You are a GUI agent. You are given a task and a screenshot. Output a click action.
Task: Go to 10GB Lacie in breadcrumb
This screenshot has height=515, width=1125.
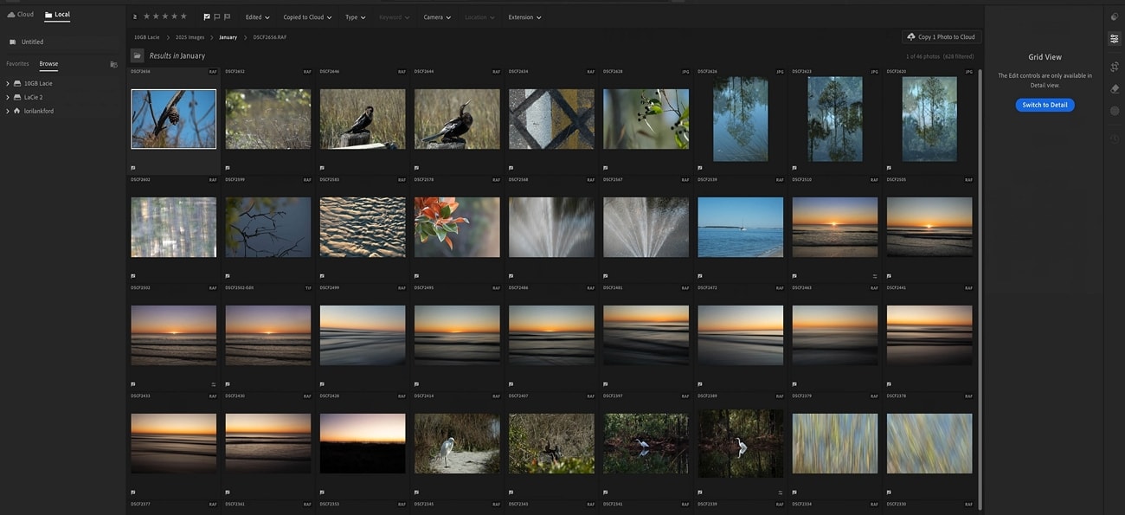(146, 37)
